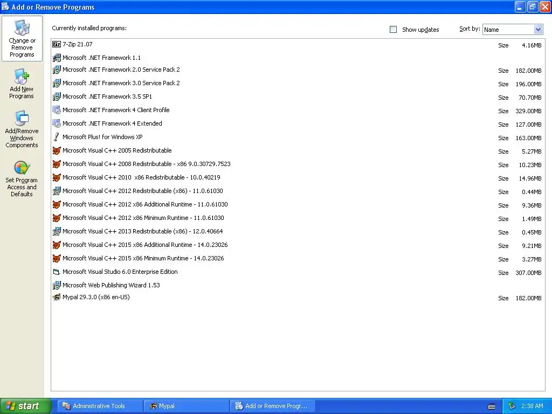
Task: Enable the Show updates checkbox
Action: (x=393, y=30)
